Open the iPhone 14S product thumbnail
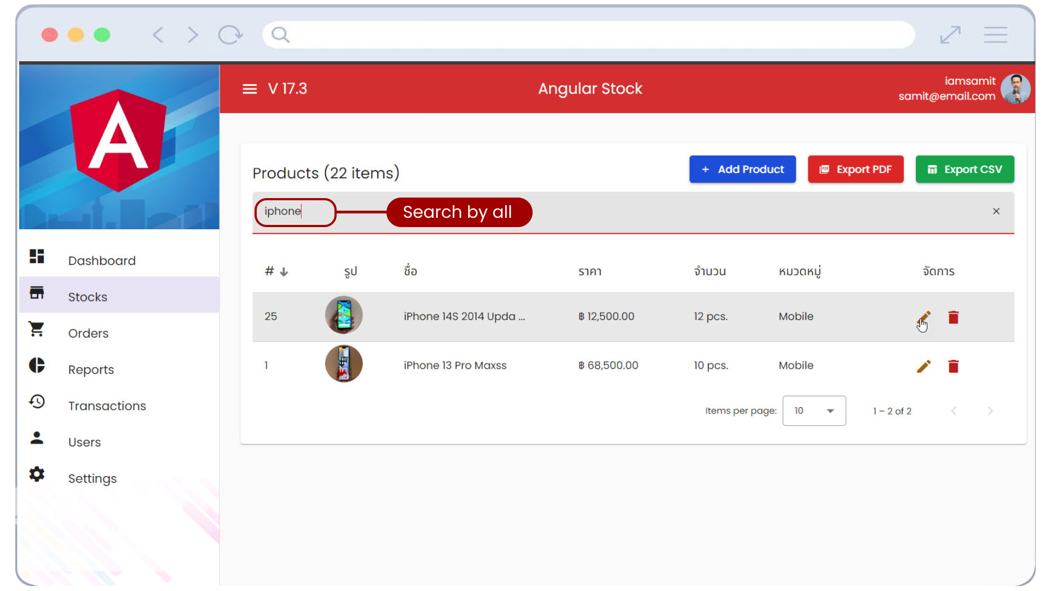The image size is (1051, 591). [x=344, y=315]
